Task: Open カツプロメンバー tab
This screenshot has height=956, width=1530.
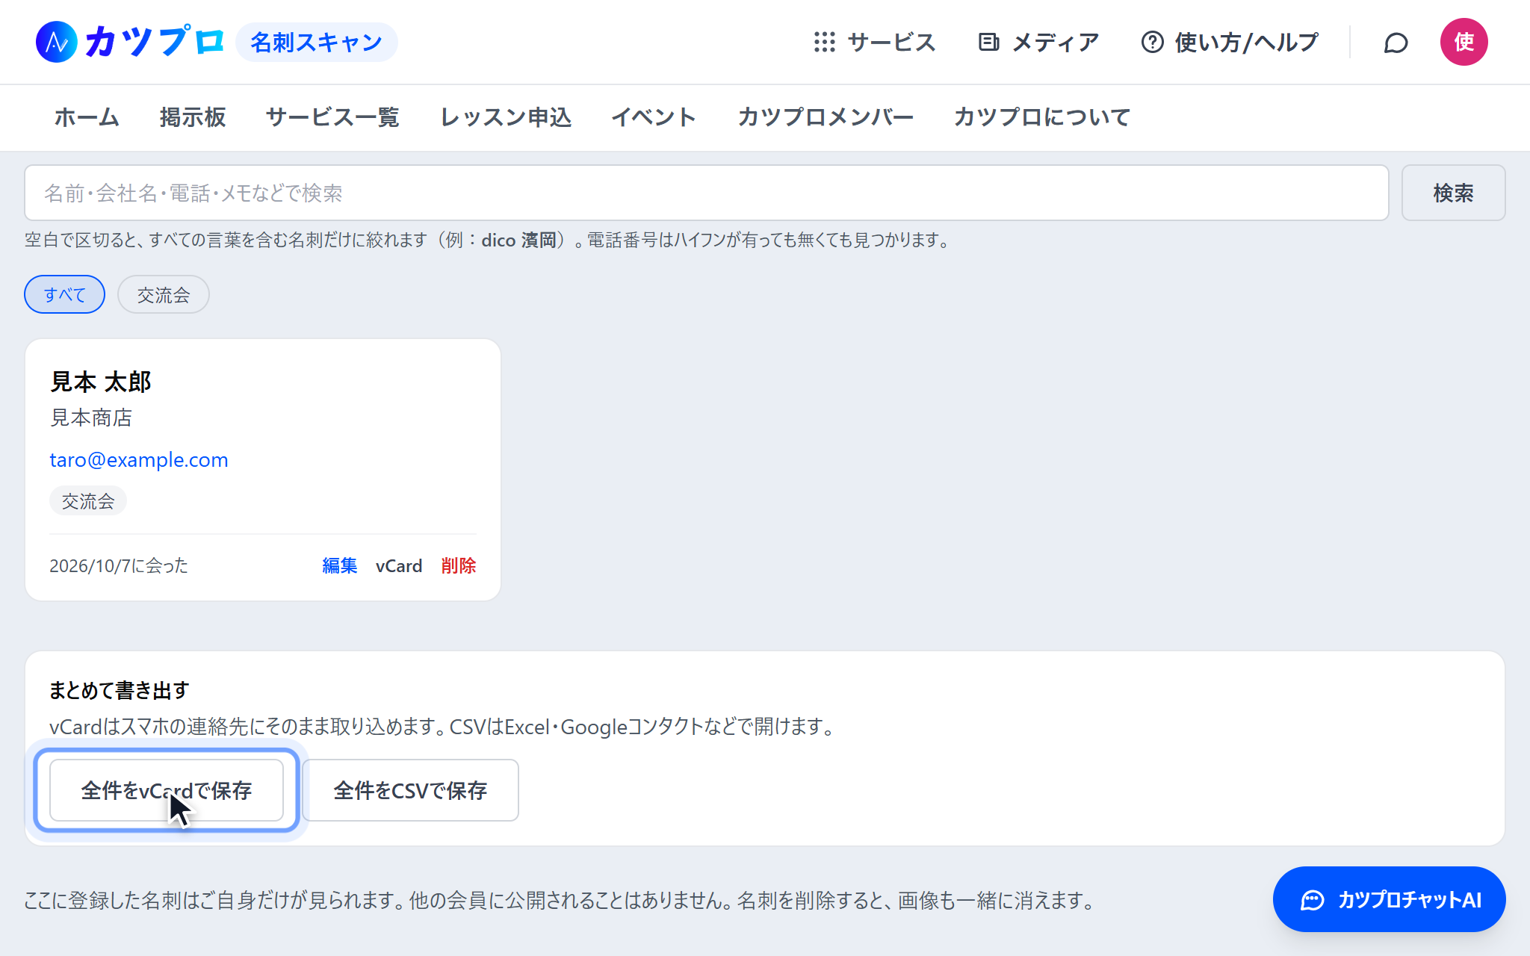Action: click(x=826, y=117)
